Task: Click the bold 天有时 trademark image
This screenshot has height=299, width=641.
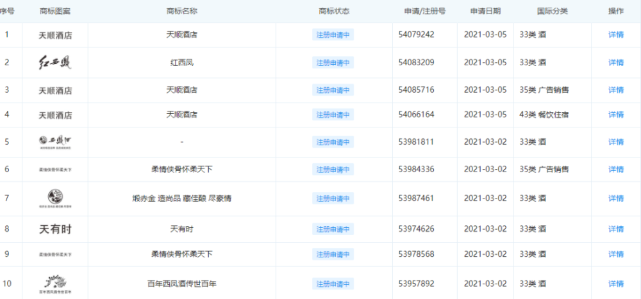Action: (55, 230)
